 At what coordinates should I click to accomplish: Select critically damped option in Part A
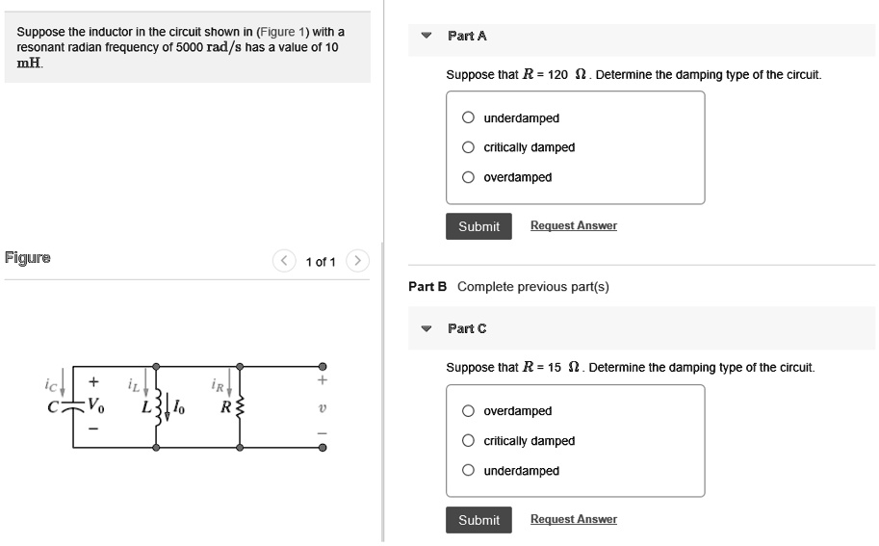pos(468,147)
